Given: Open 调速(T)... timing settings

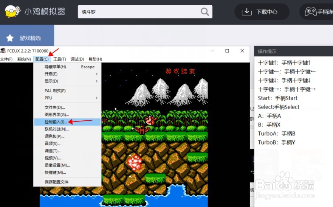Looking at the screenshot, I should (x=67, y=151).
